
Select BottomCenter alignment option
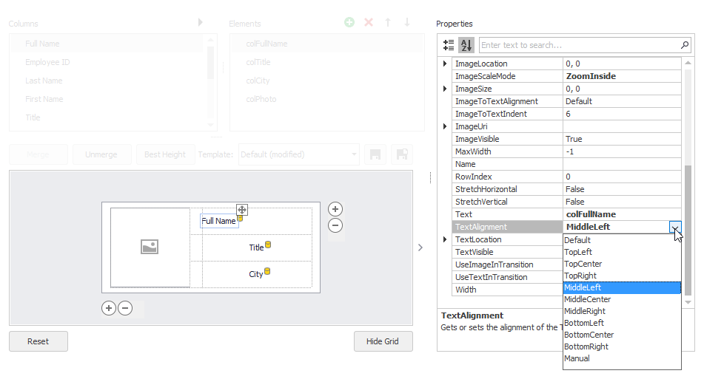point(622,335)
